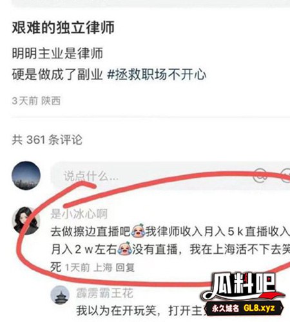The height and width of the screenshot is (322, 290).
Task: Click 霹雳霸王花's reply text 我以为在开玩笑
Action: [x=116, y=310]
